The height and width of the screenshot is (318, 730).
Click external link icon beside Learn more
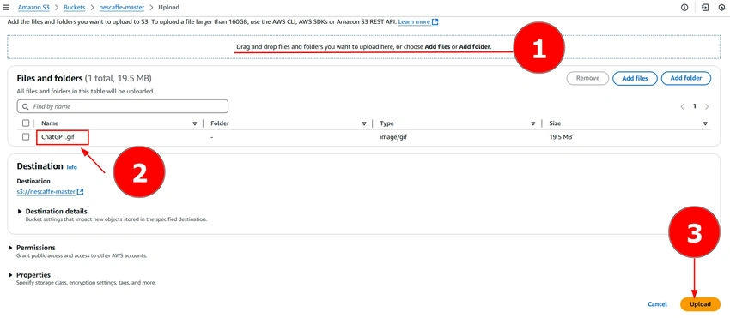click(435, 21)
